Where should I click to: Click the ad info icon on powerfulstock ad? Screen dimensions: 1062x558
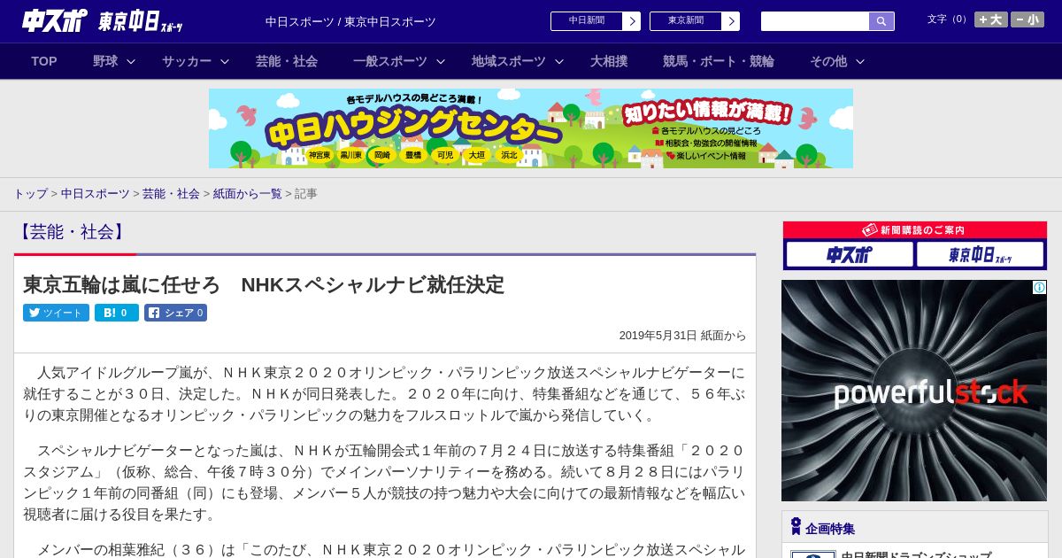[x=1039, y=287]
